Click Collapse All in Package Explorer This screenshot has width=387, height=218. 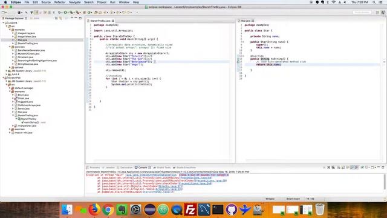[x=56, y=18]
